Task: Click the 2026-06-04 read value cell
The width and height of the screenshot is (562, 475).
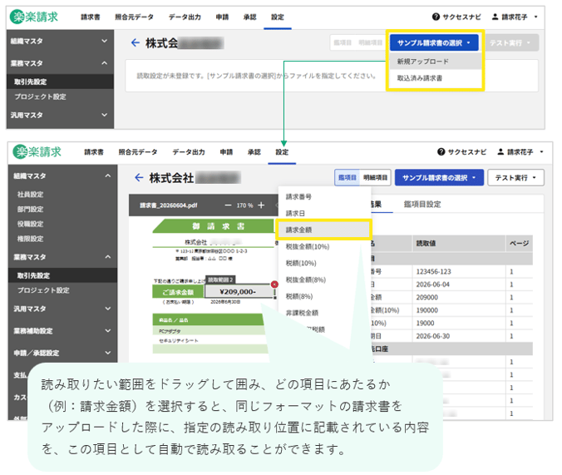Action: [x=459, y=285]
